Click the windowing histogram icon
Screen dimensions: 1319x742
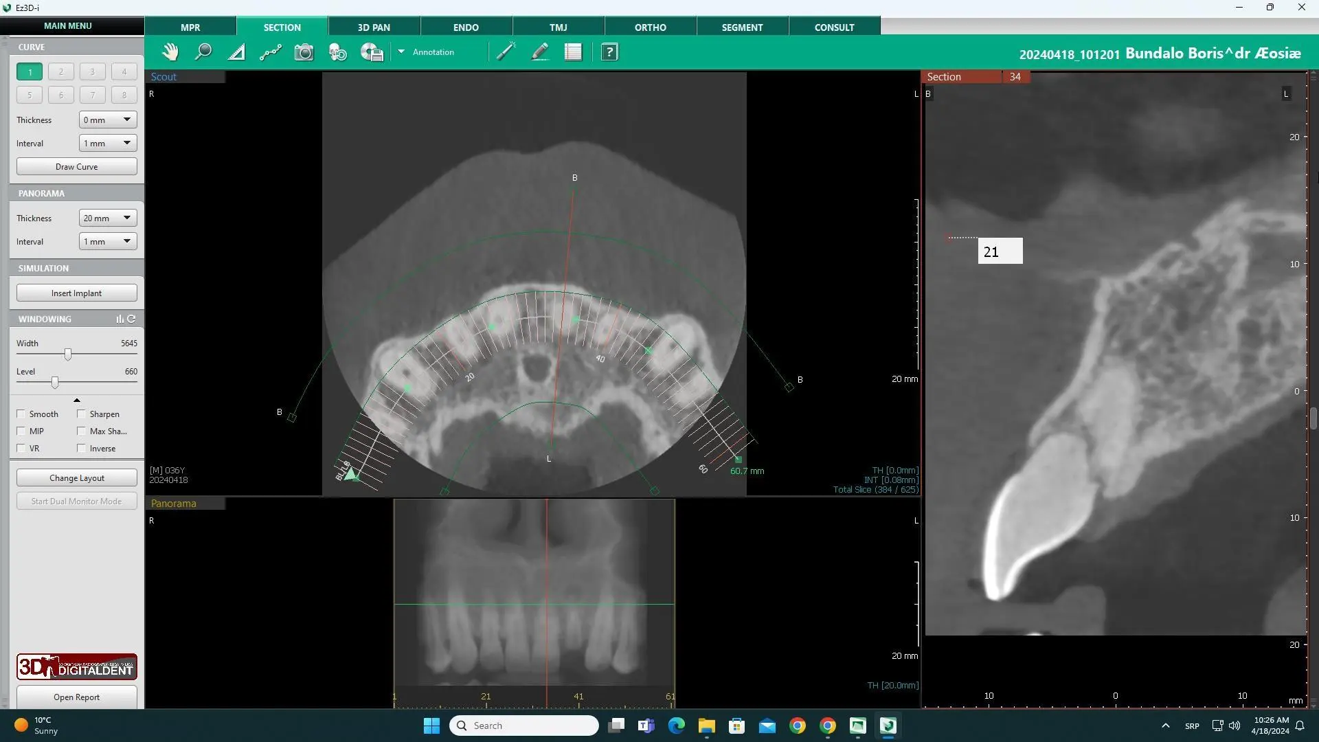coord(120,319)
